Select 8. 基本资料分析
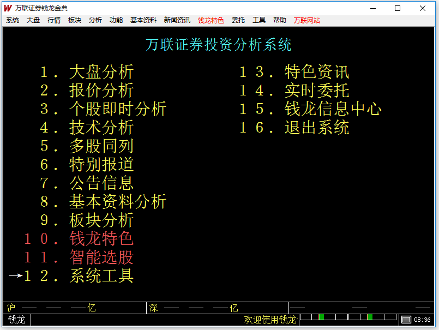The width and height of the screenshot is (439, 330). click(x=103, y=201)
